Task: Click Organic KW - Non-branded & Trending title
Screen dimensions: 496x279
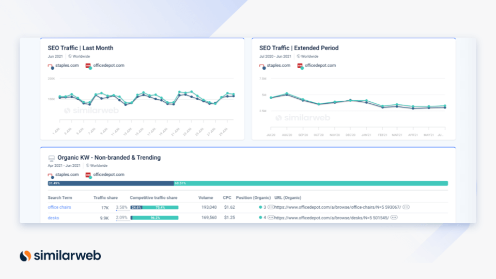Action: click(109, 158)
